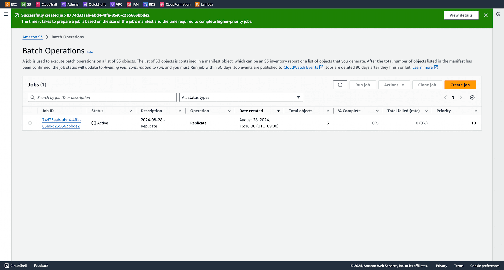
Task: Click the Active status cell
Action: tap(100, 123)
